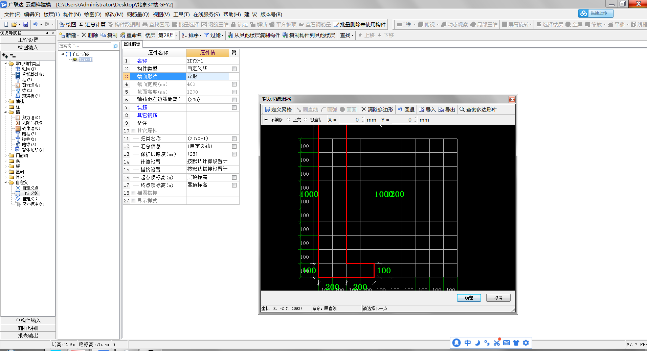Screen dimensions: 647x351
Task: Click 复制构件到其他楼层 tool
Action: (x=309, y=35)
